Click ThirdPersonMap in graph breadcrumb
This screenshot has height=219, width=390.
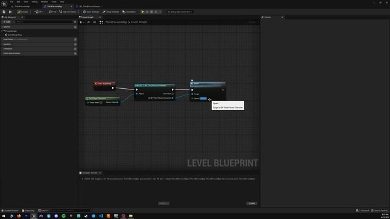pyautogui.click(x=116, y=22)
